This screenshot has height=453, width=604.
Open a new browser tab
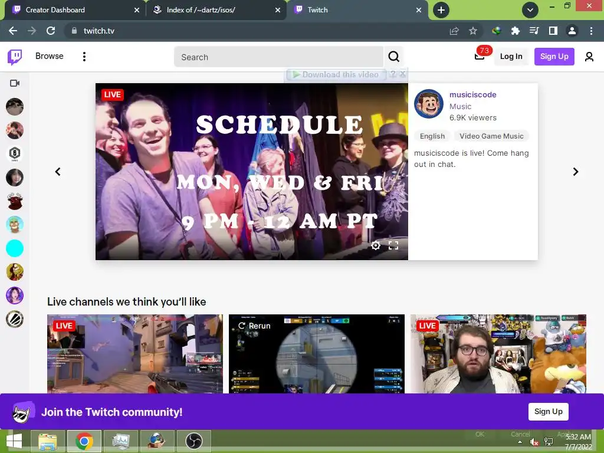pyautogui.click(x=441, y=10)
